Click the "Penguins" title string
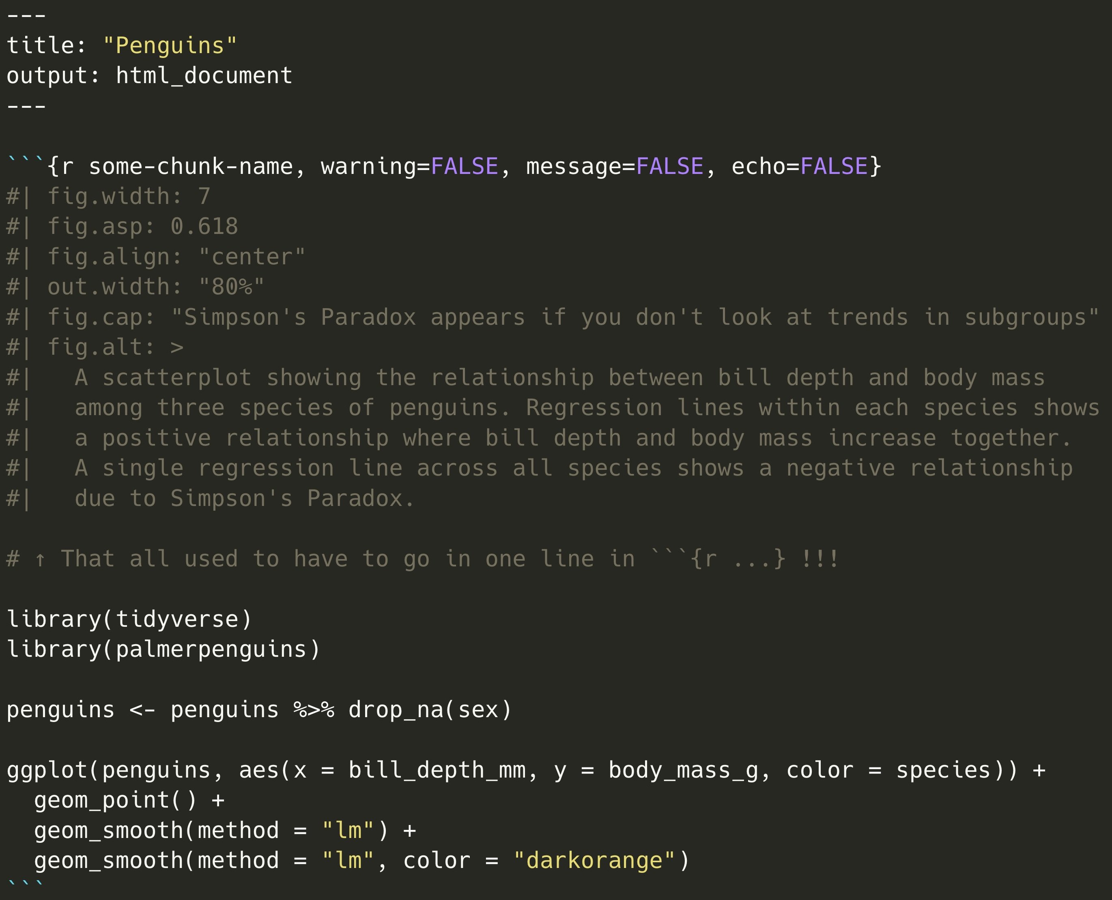Viewport: 1112px width, 900px height. click(170, 46)
